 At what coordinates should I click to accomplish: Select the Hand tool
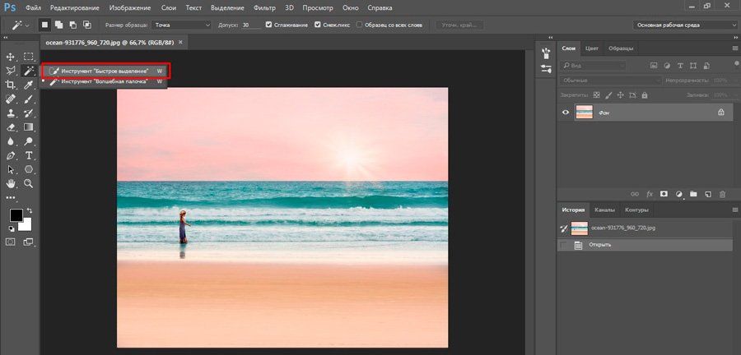point(10,183)
